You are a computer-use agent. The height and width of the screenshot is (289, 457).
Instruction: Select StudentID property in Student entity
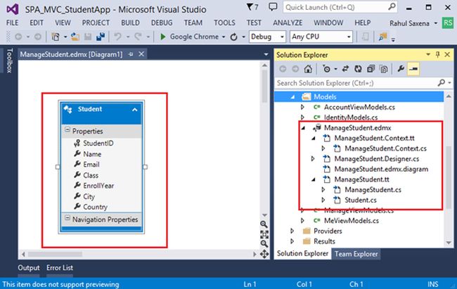point(98,143)
